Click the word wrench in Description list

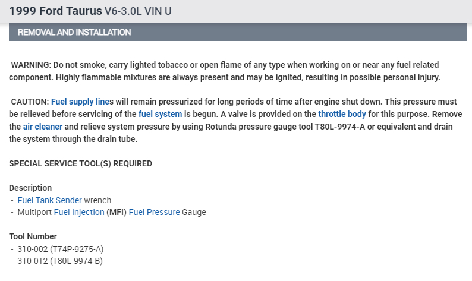tap(97, 200)
